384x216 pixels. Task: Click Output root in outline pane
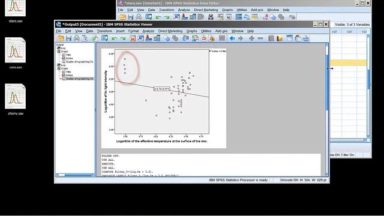tap(60, 45)
